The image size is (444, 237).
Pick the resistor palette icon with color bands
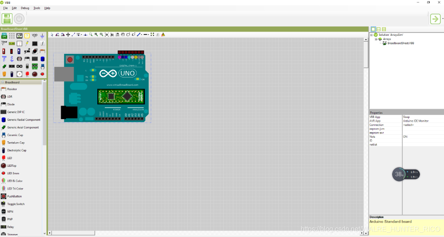(x=42, y=51)
